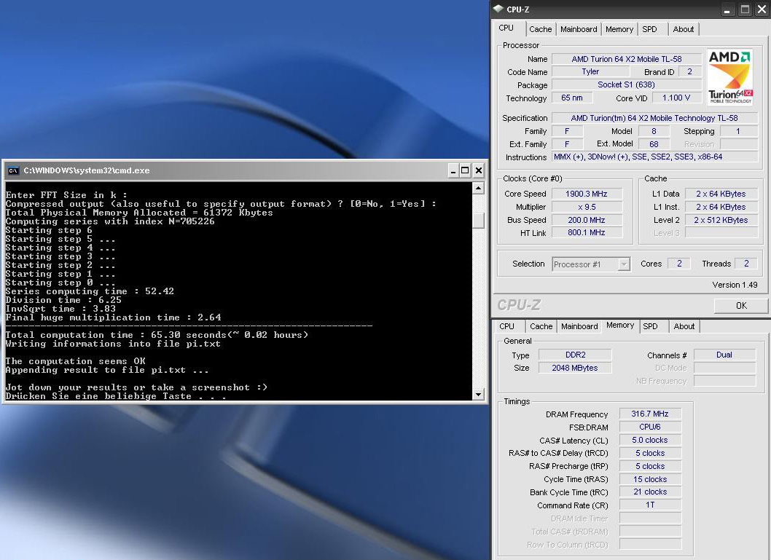The image size is (771, 560).
Task: Click the OK button in CPU-Z
Action: pyautogui.click(x=741, y=306)
